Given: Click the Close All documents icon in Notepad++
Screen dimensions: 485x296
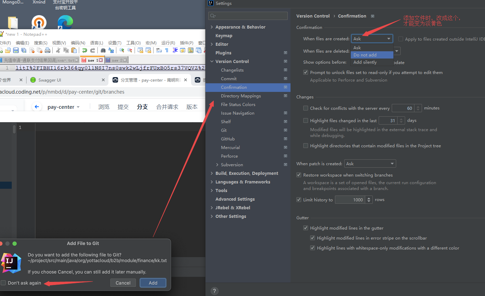Looking at the screenshot, I should [x=40, y=51].
